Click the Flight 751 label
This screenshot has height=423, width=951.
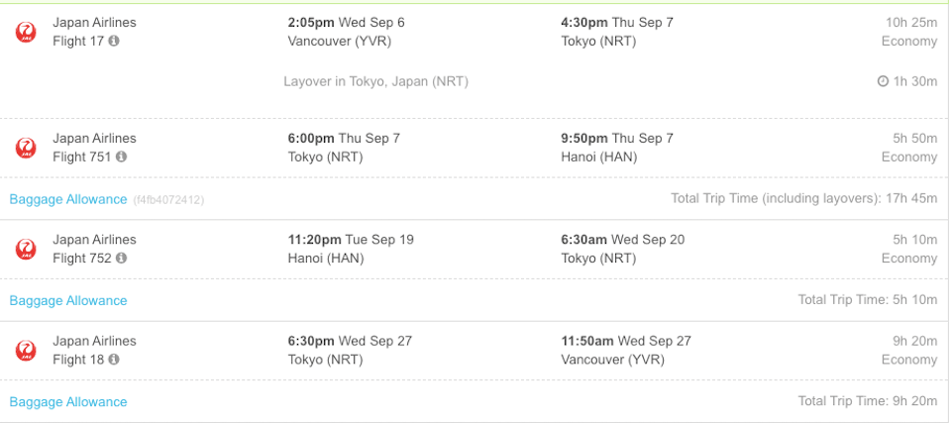point(82,158)
